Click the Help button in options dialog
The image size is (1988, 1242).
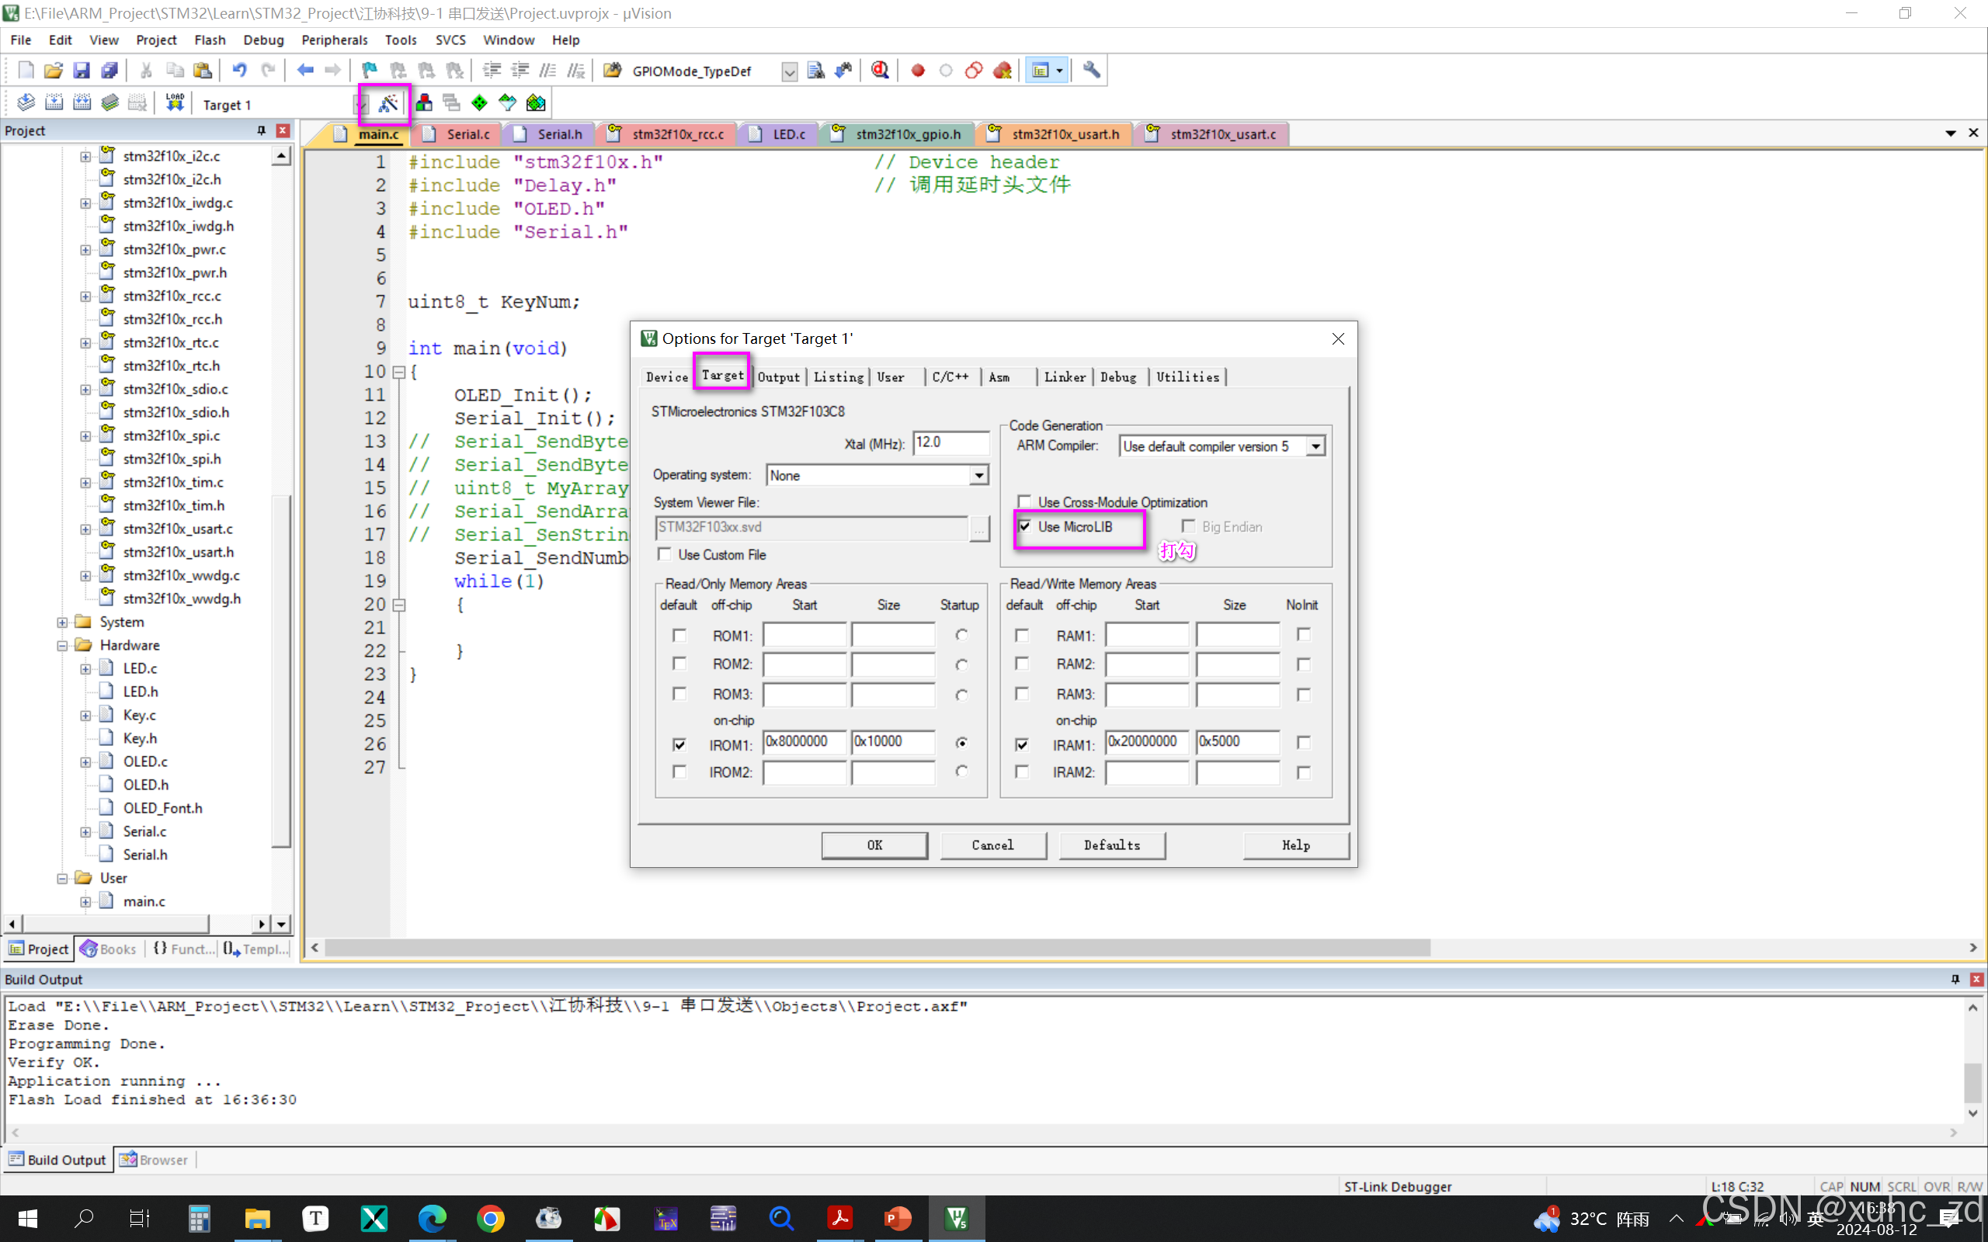(1296, 845)
